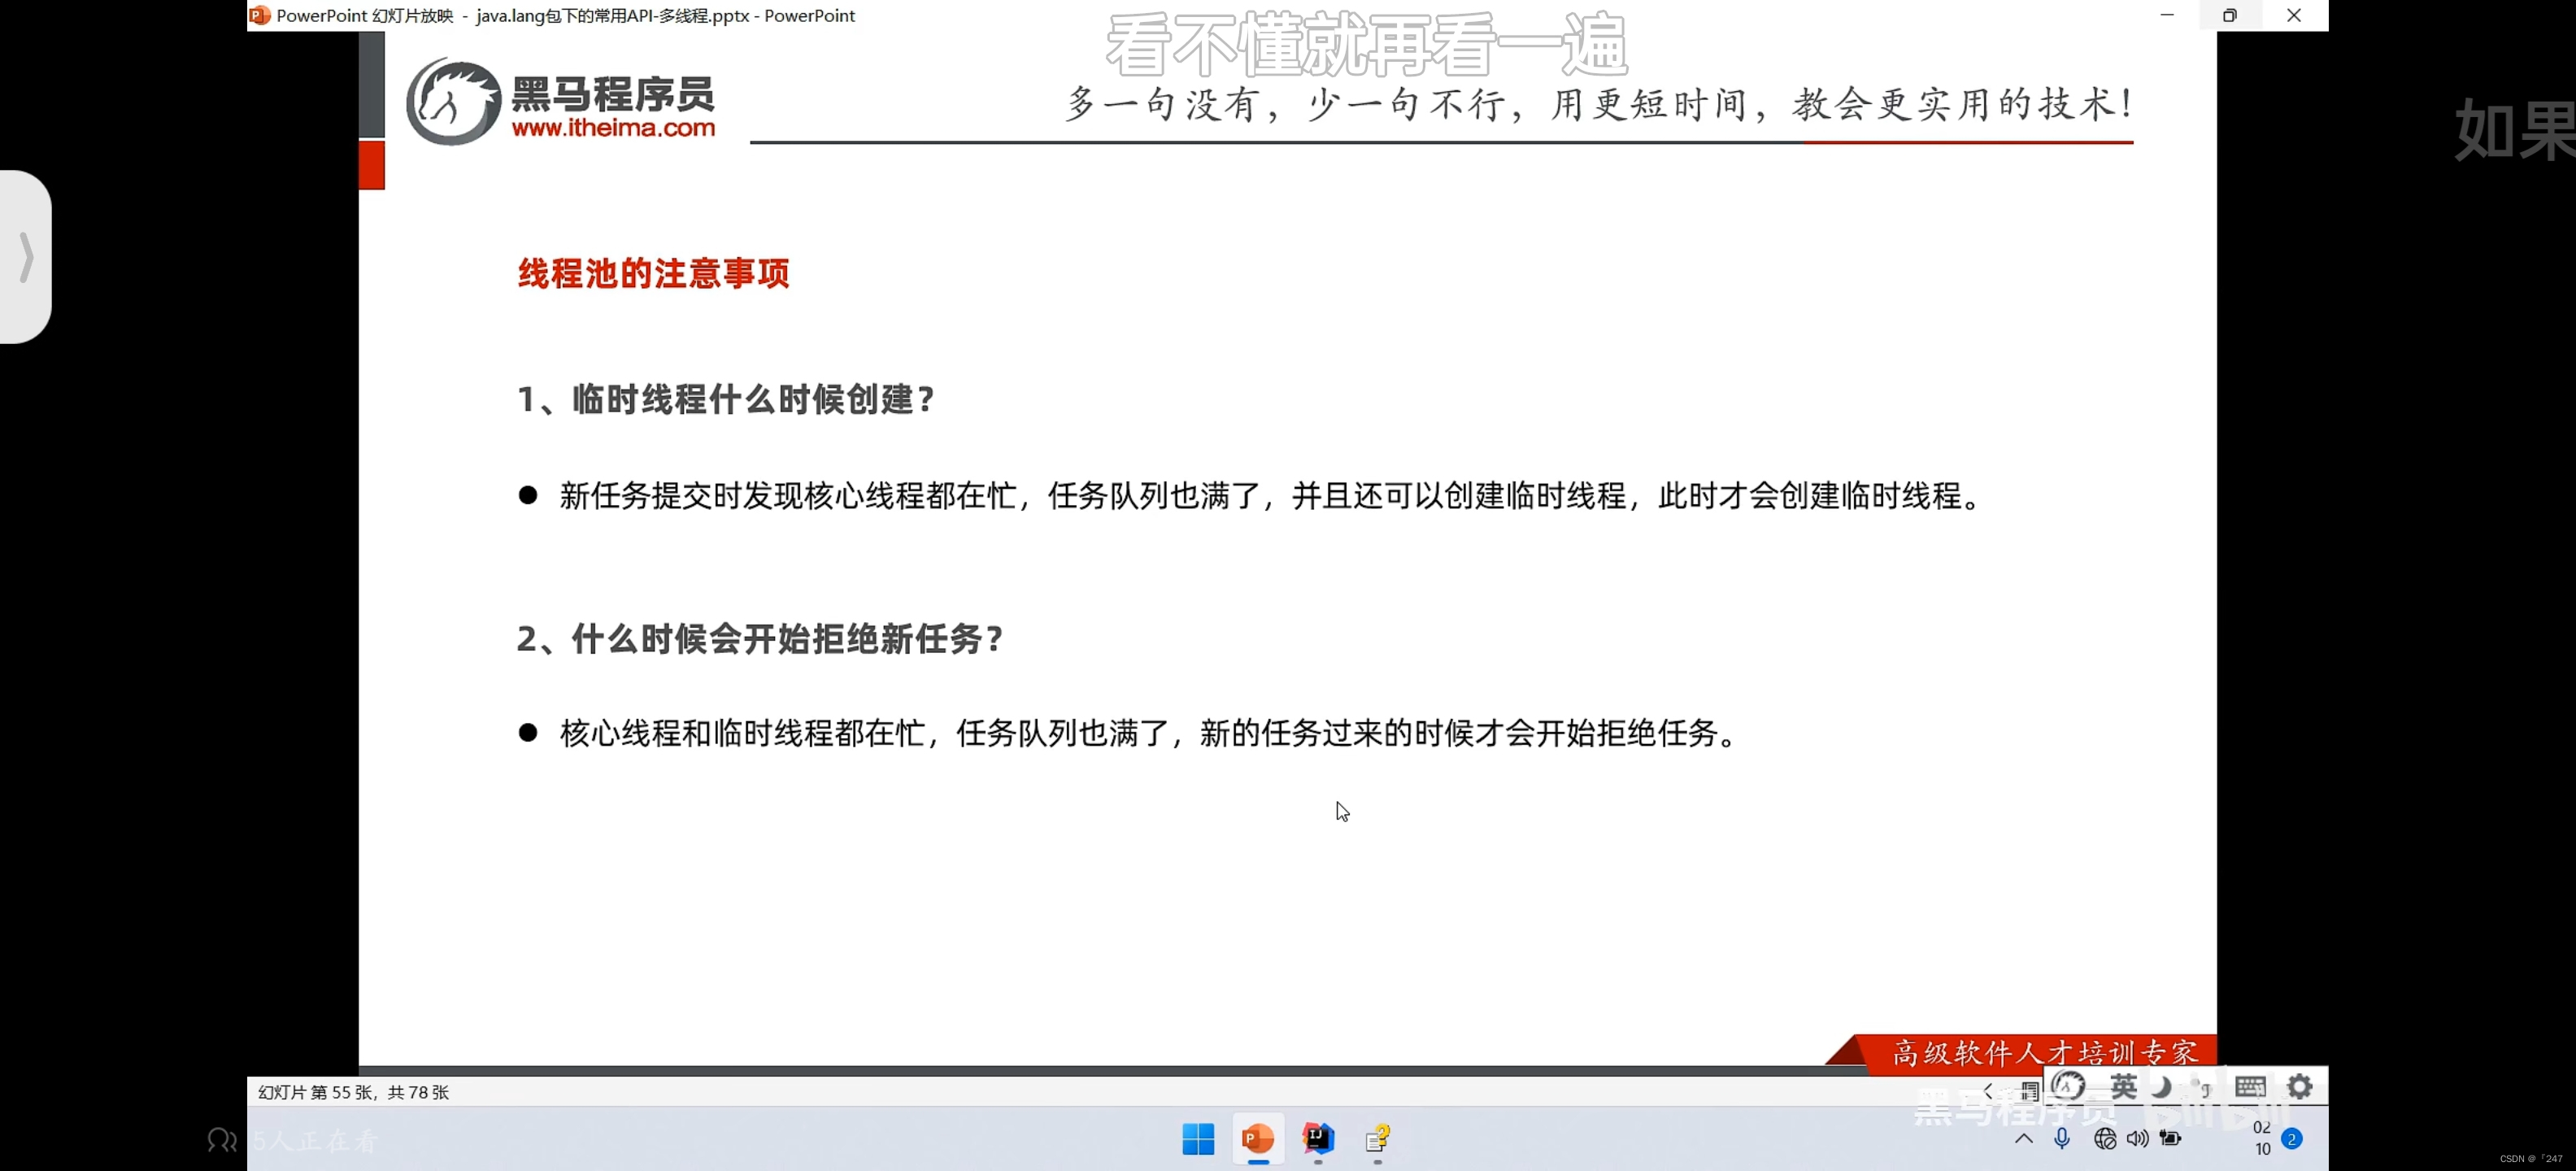This screenshot has height=1171, width=2576.
Task: Open the notification badge showing 2
Action: click(x=2292, y=1139)
